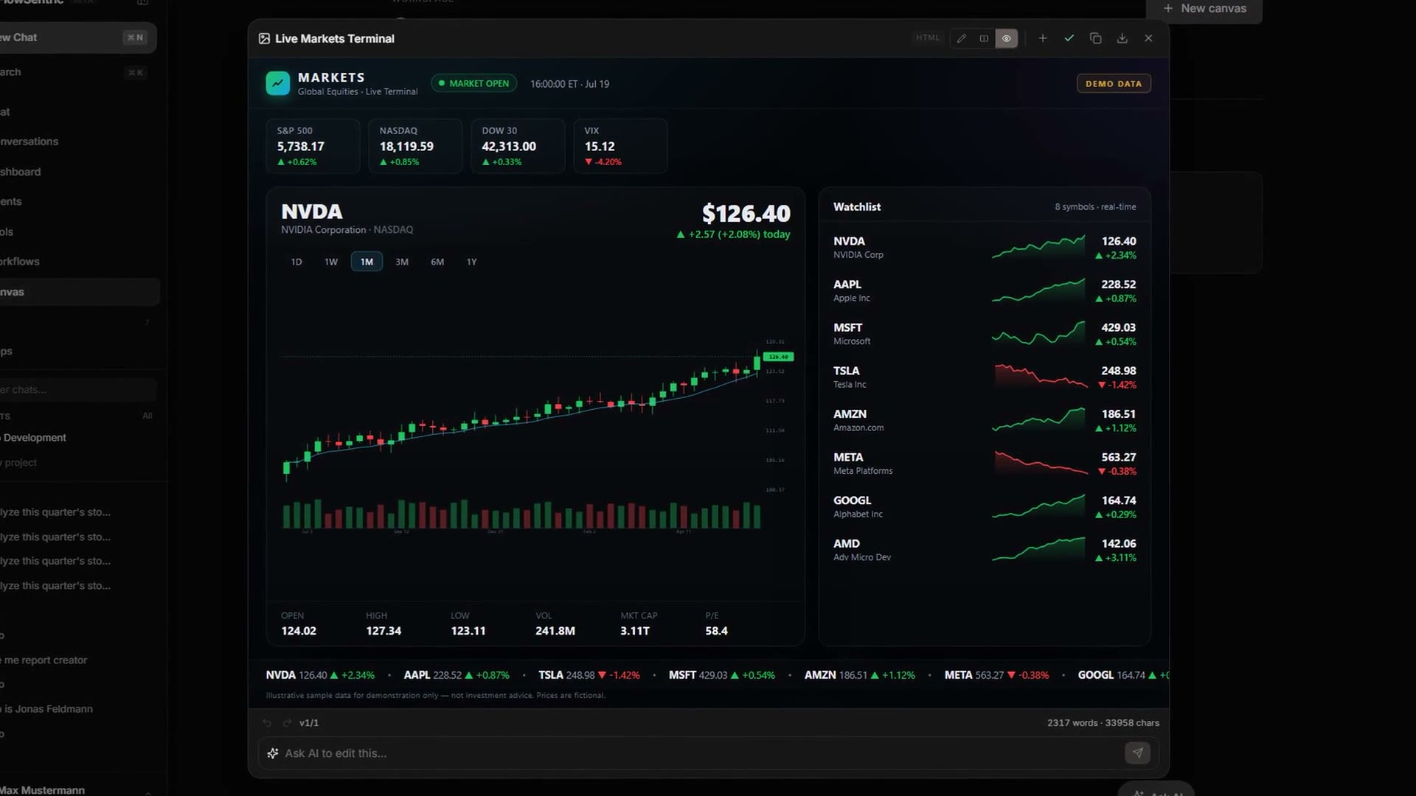
Task: Select the 3M chart range
Action: point(402,262)
